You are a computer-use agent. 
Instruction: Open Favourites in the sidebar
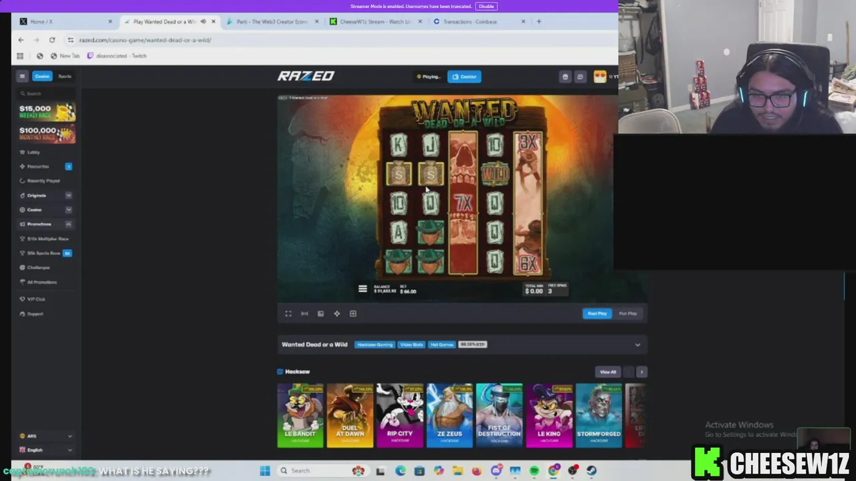pyautogui.click(x=38, y=166)
